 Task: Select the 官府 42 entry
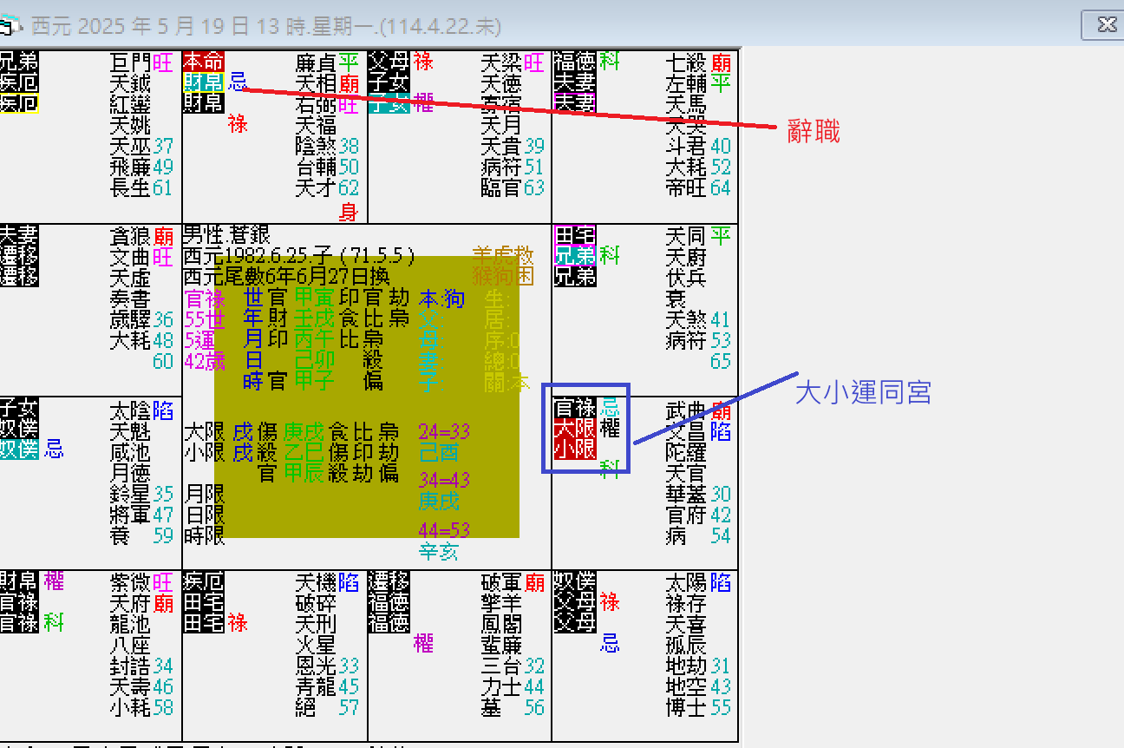pyautogui.click(x=698, y=515)
